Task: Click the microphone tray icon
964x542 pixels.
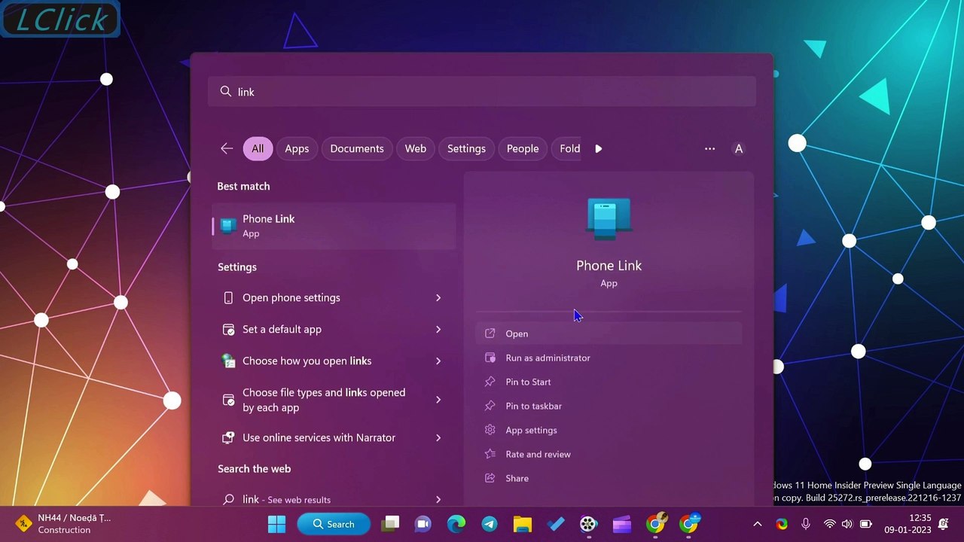Action: point(806,524)
